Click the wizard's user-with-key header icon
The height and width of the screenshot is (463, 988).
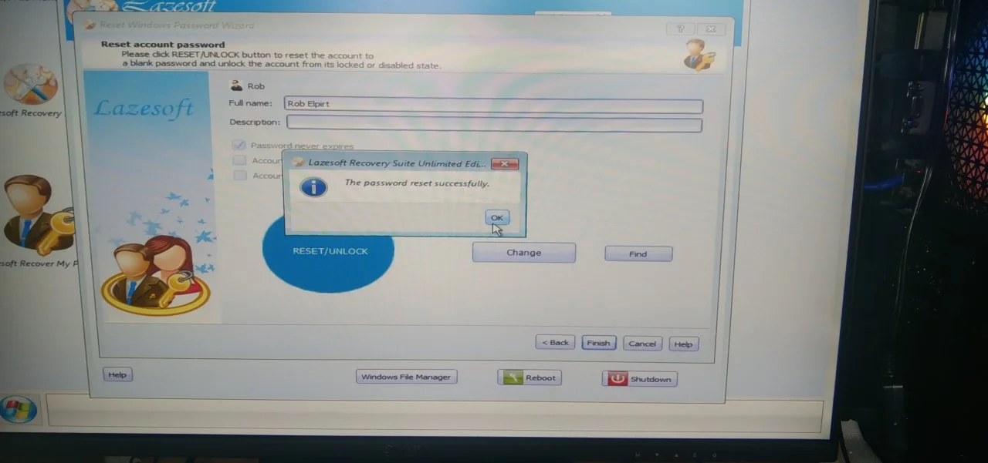point(699,54)
